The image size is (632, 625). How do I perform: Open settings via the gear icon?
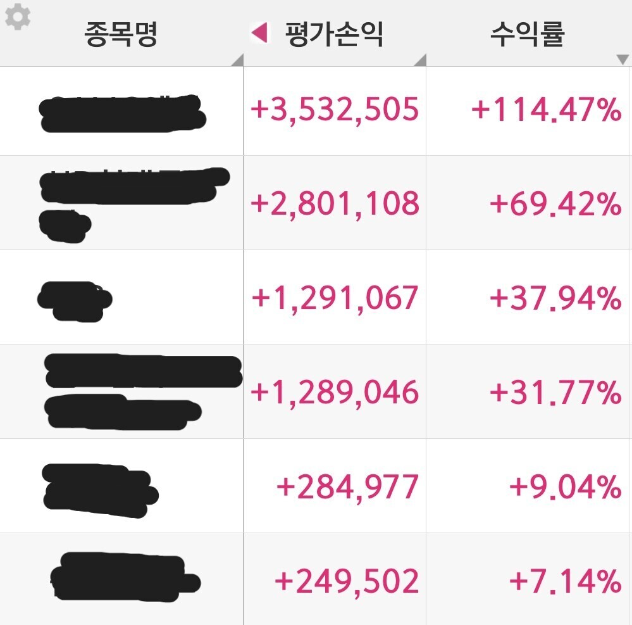[17, 16]
